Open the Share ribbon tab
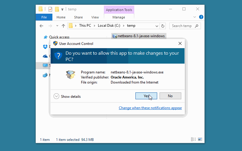The image size is (242, 151). point(78,17)
